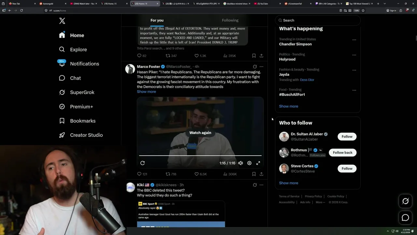Viewport: 417px width, 235px height.
Task: Open more options for Jayda trend
Action: pyautogui.click(x=354, y=70)
